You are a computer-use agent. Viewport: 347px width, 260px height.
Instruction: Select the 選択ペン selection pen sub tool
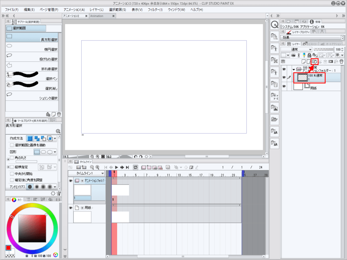[x=32, y=76]
